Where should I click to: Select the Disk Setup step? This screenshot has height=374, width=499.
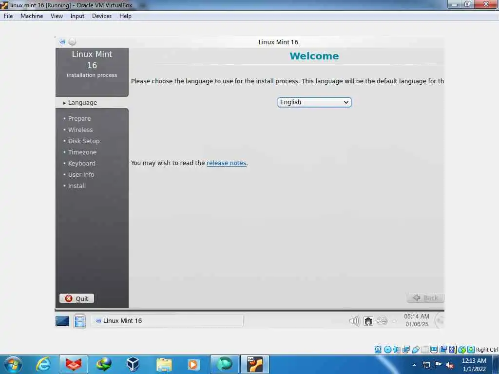[x=84, y=141]
